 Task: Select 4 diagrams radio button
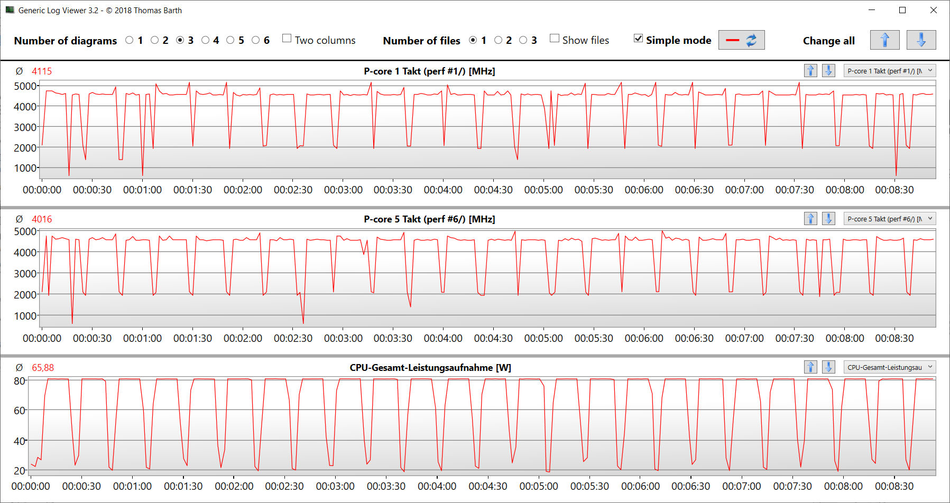click(x=206, y=40)
